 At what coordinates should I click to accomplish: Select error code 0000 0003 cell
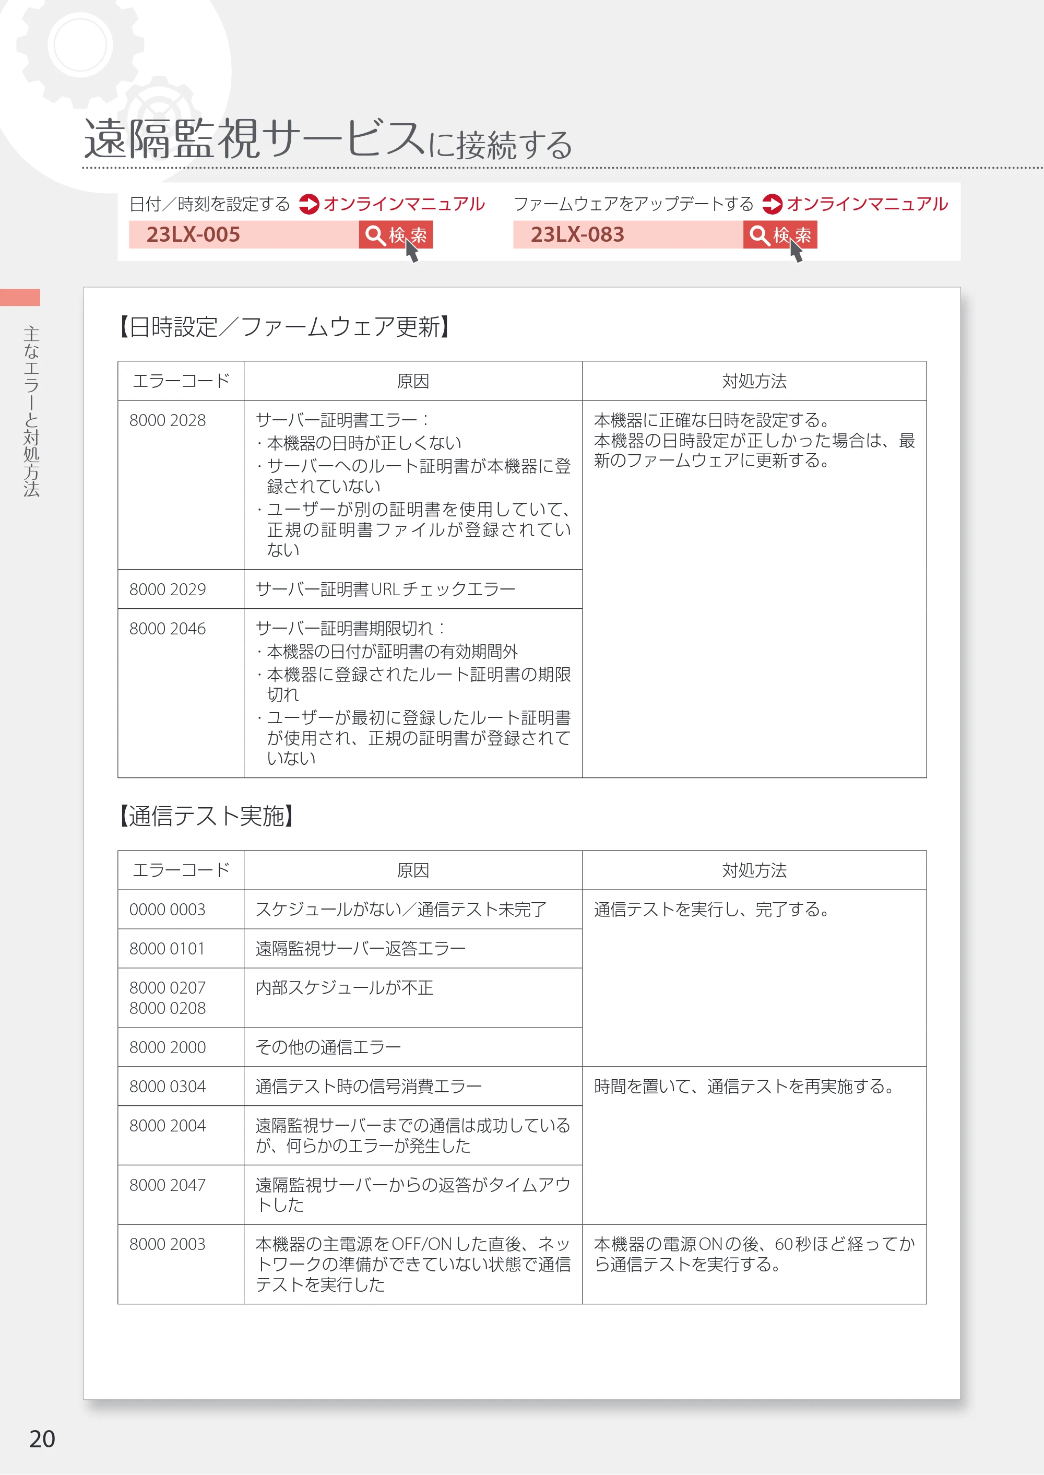click(x=181, y=909)
